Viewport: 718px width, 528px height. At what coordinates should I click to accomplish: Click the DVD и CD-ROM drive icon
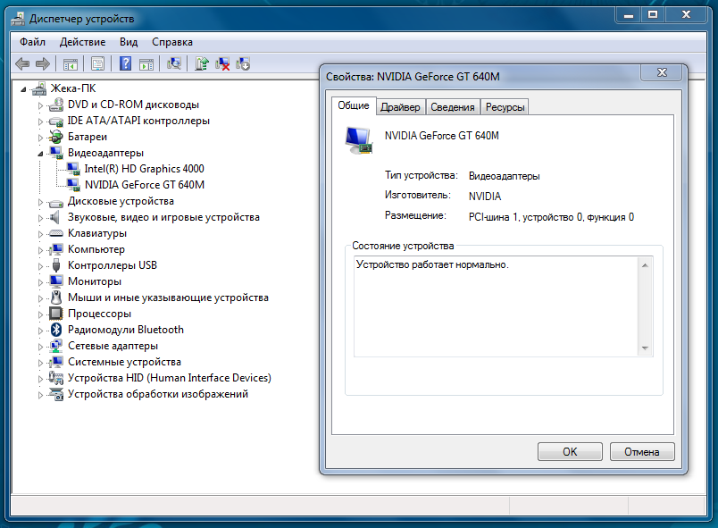(56, 105)
